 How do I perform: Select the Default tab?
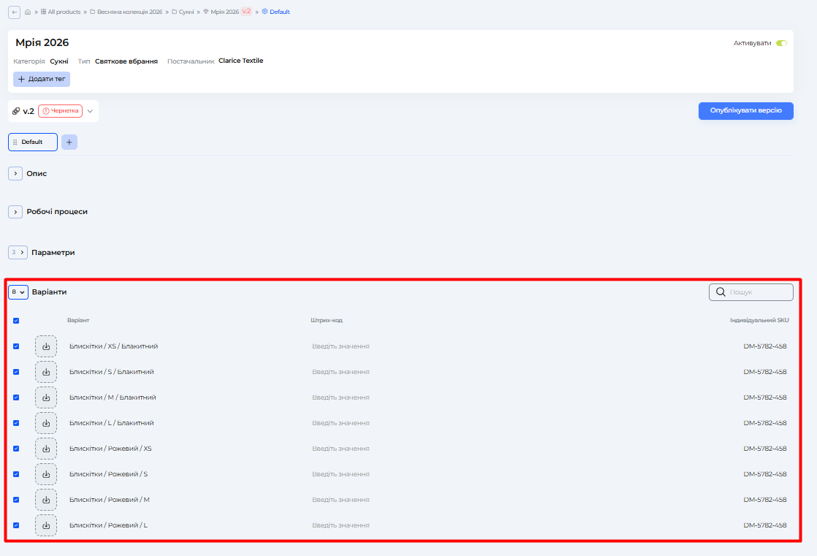[33, 142]
